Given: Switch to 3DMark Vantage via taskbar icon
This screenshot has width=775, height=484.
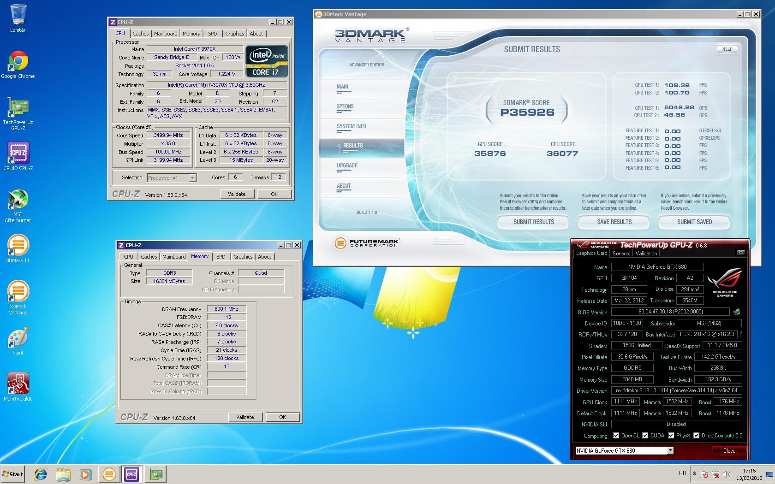Looking at the screenshot, I should click(109, 474).
